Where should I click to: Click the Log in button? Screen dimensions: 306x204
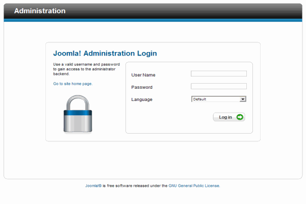click(x=229, y=117)
